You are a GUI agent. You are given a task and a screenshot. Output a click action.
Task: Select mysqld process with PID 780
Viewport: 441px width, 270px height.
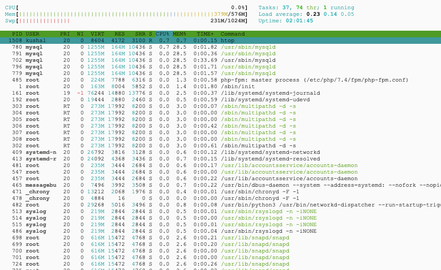coord(220,47)
